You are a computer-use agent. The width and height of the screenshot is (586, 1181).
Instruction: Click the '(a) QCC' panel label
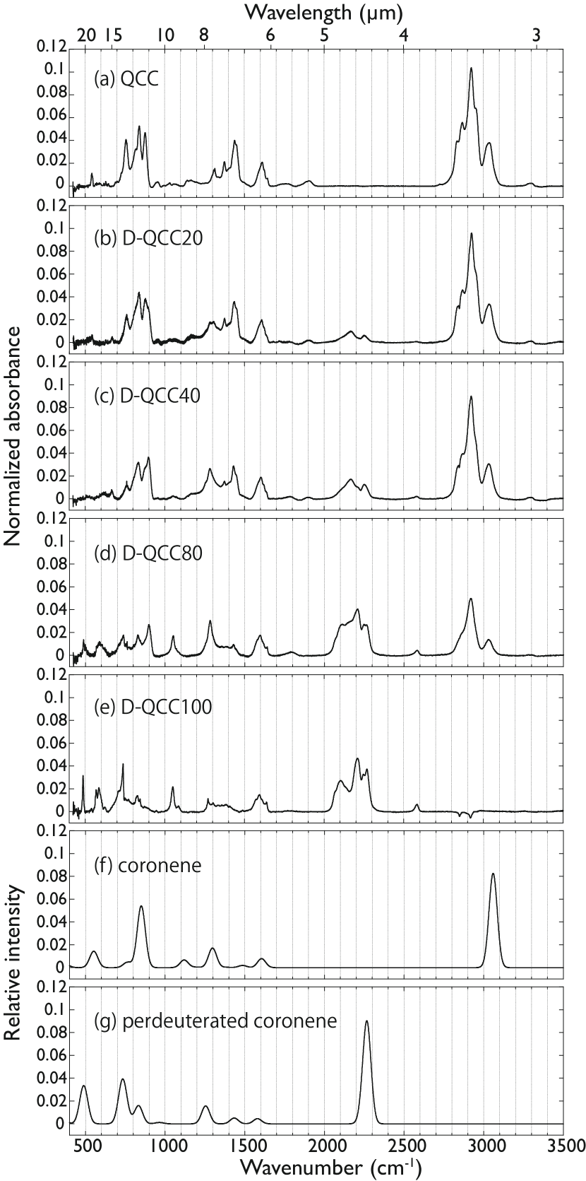click(x=126, y=80)
